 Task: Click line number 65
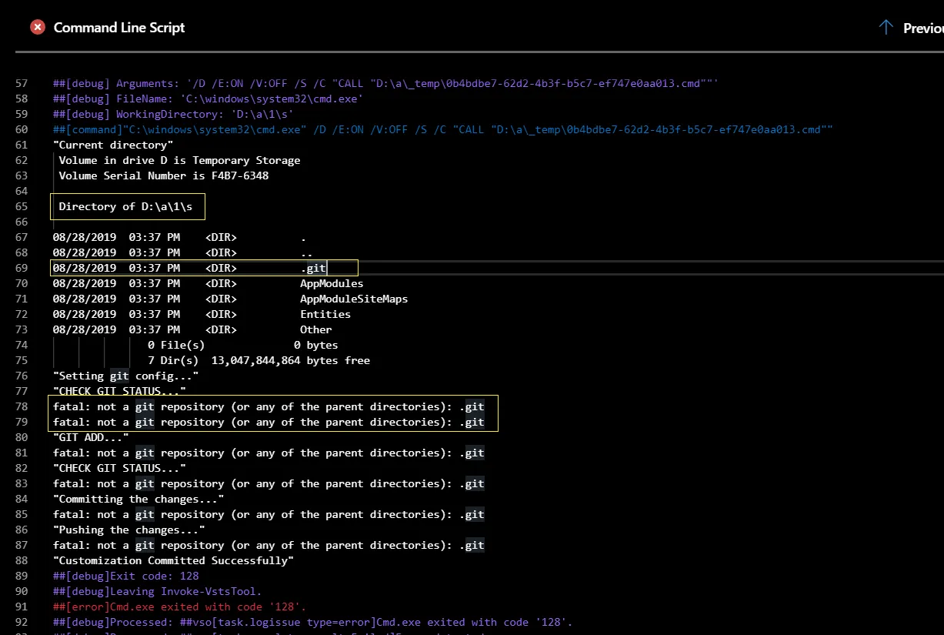pyautogui.click(x=22, y=206)
